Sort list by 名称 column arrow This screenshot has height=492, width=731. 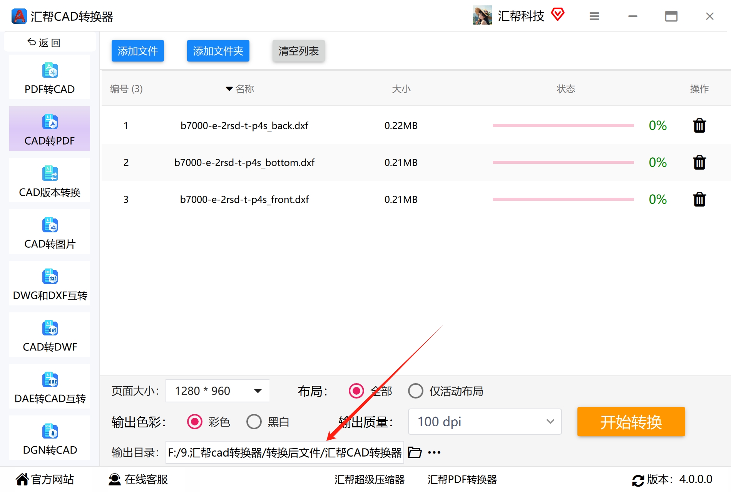click(229, 89)
